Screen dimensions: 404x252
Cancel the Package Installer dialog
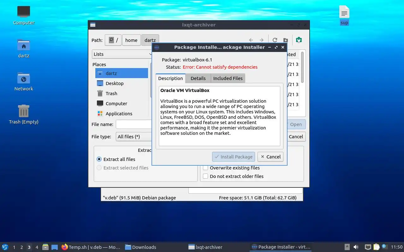270,157
